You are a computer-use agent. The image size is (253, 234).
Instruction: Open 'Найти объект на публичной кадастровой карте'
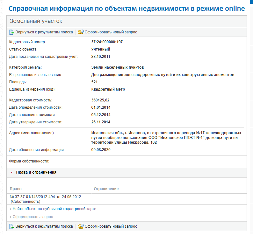click(x=54, y=209)
